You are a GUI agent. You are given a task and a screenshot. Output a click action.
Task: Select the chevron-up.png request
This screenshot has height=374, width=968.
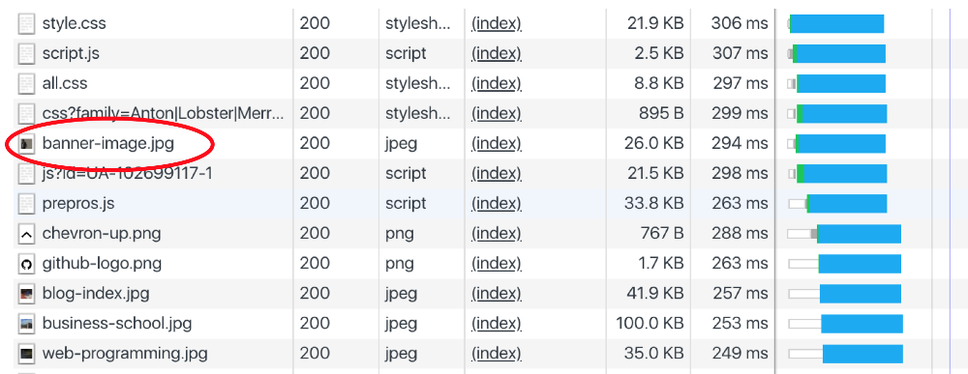102,234
